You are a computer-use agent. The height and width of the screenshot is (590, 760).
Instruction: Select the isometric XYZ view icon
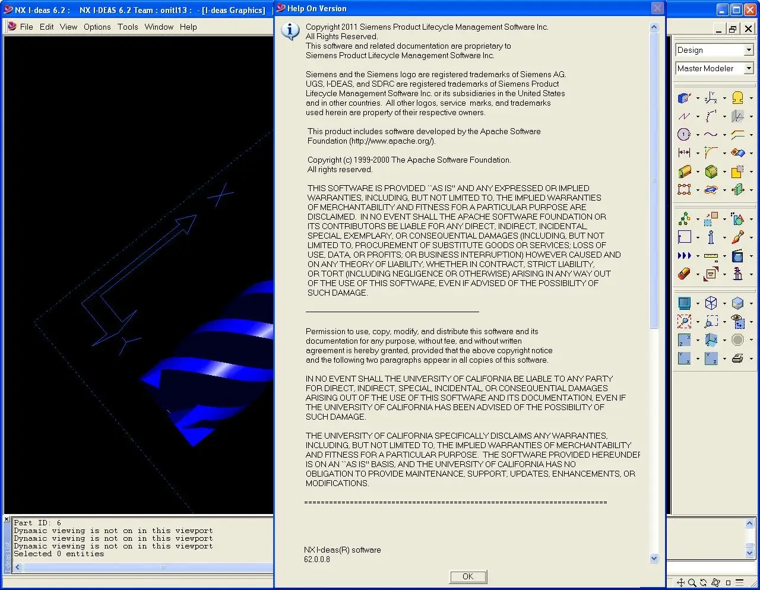pos(711,340)
